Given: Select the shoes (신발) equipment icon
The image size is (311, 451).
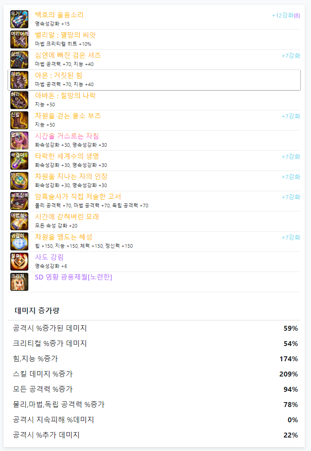Looking at the screenshot, I should click(x=19, y=120).
